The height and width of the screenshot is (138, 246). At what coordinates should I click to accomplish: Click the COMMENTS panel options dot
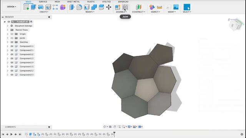point(49,127)
